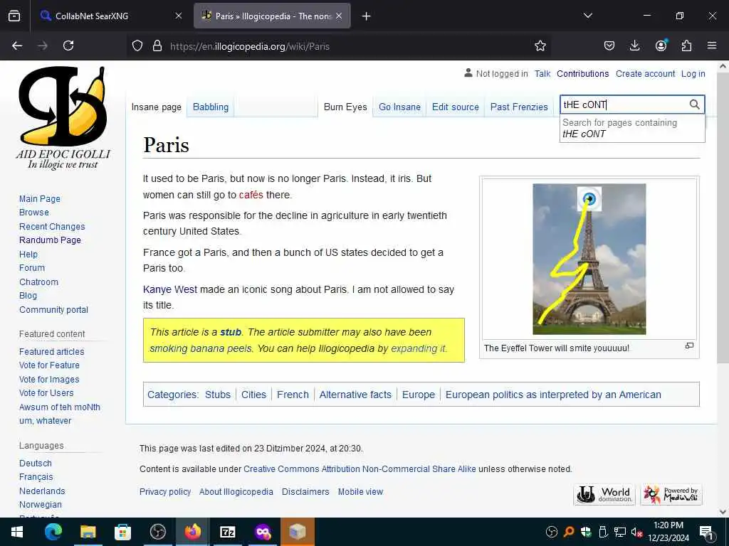The height and width of the screenshot is (546, 729).
Task: Open File Explorer from the taskbar
Action: 88,532
